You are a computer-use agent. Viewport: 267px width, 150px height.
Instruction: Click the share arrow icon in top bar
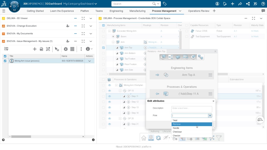240,4
